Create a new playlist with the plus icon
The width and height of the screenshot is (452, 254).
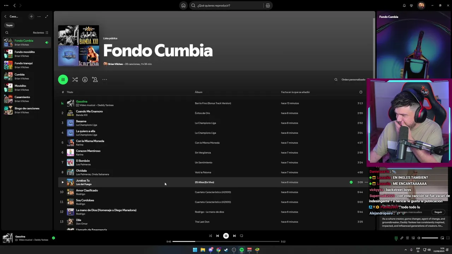coord(31,16)
